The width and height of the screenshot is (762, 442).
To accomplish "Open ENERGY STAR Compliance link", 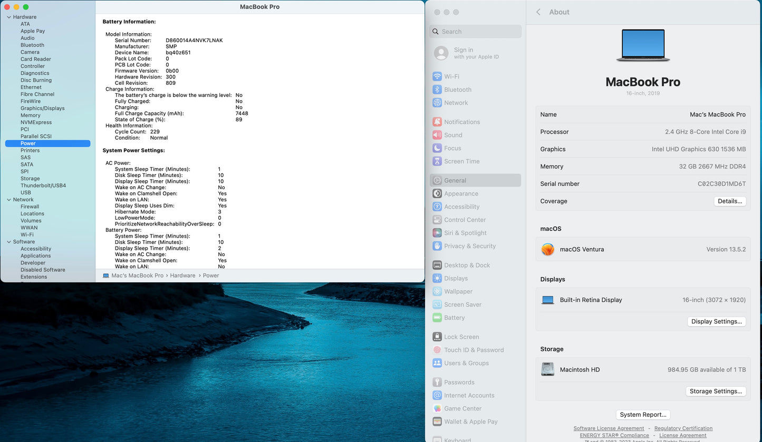I will pyautogui.click(x=614, y=435).
